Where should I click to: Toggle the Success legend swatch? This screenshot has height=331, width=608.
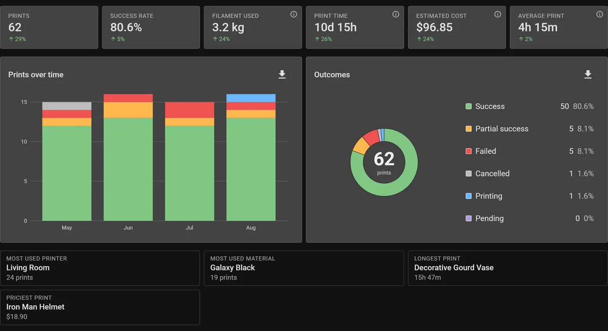click(x=469, y=106)
